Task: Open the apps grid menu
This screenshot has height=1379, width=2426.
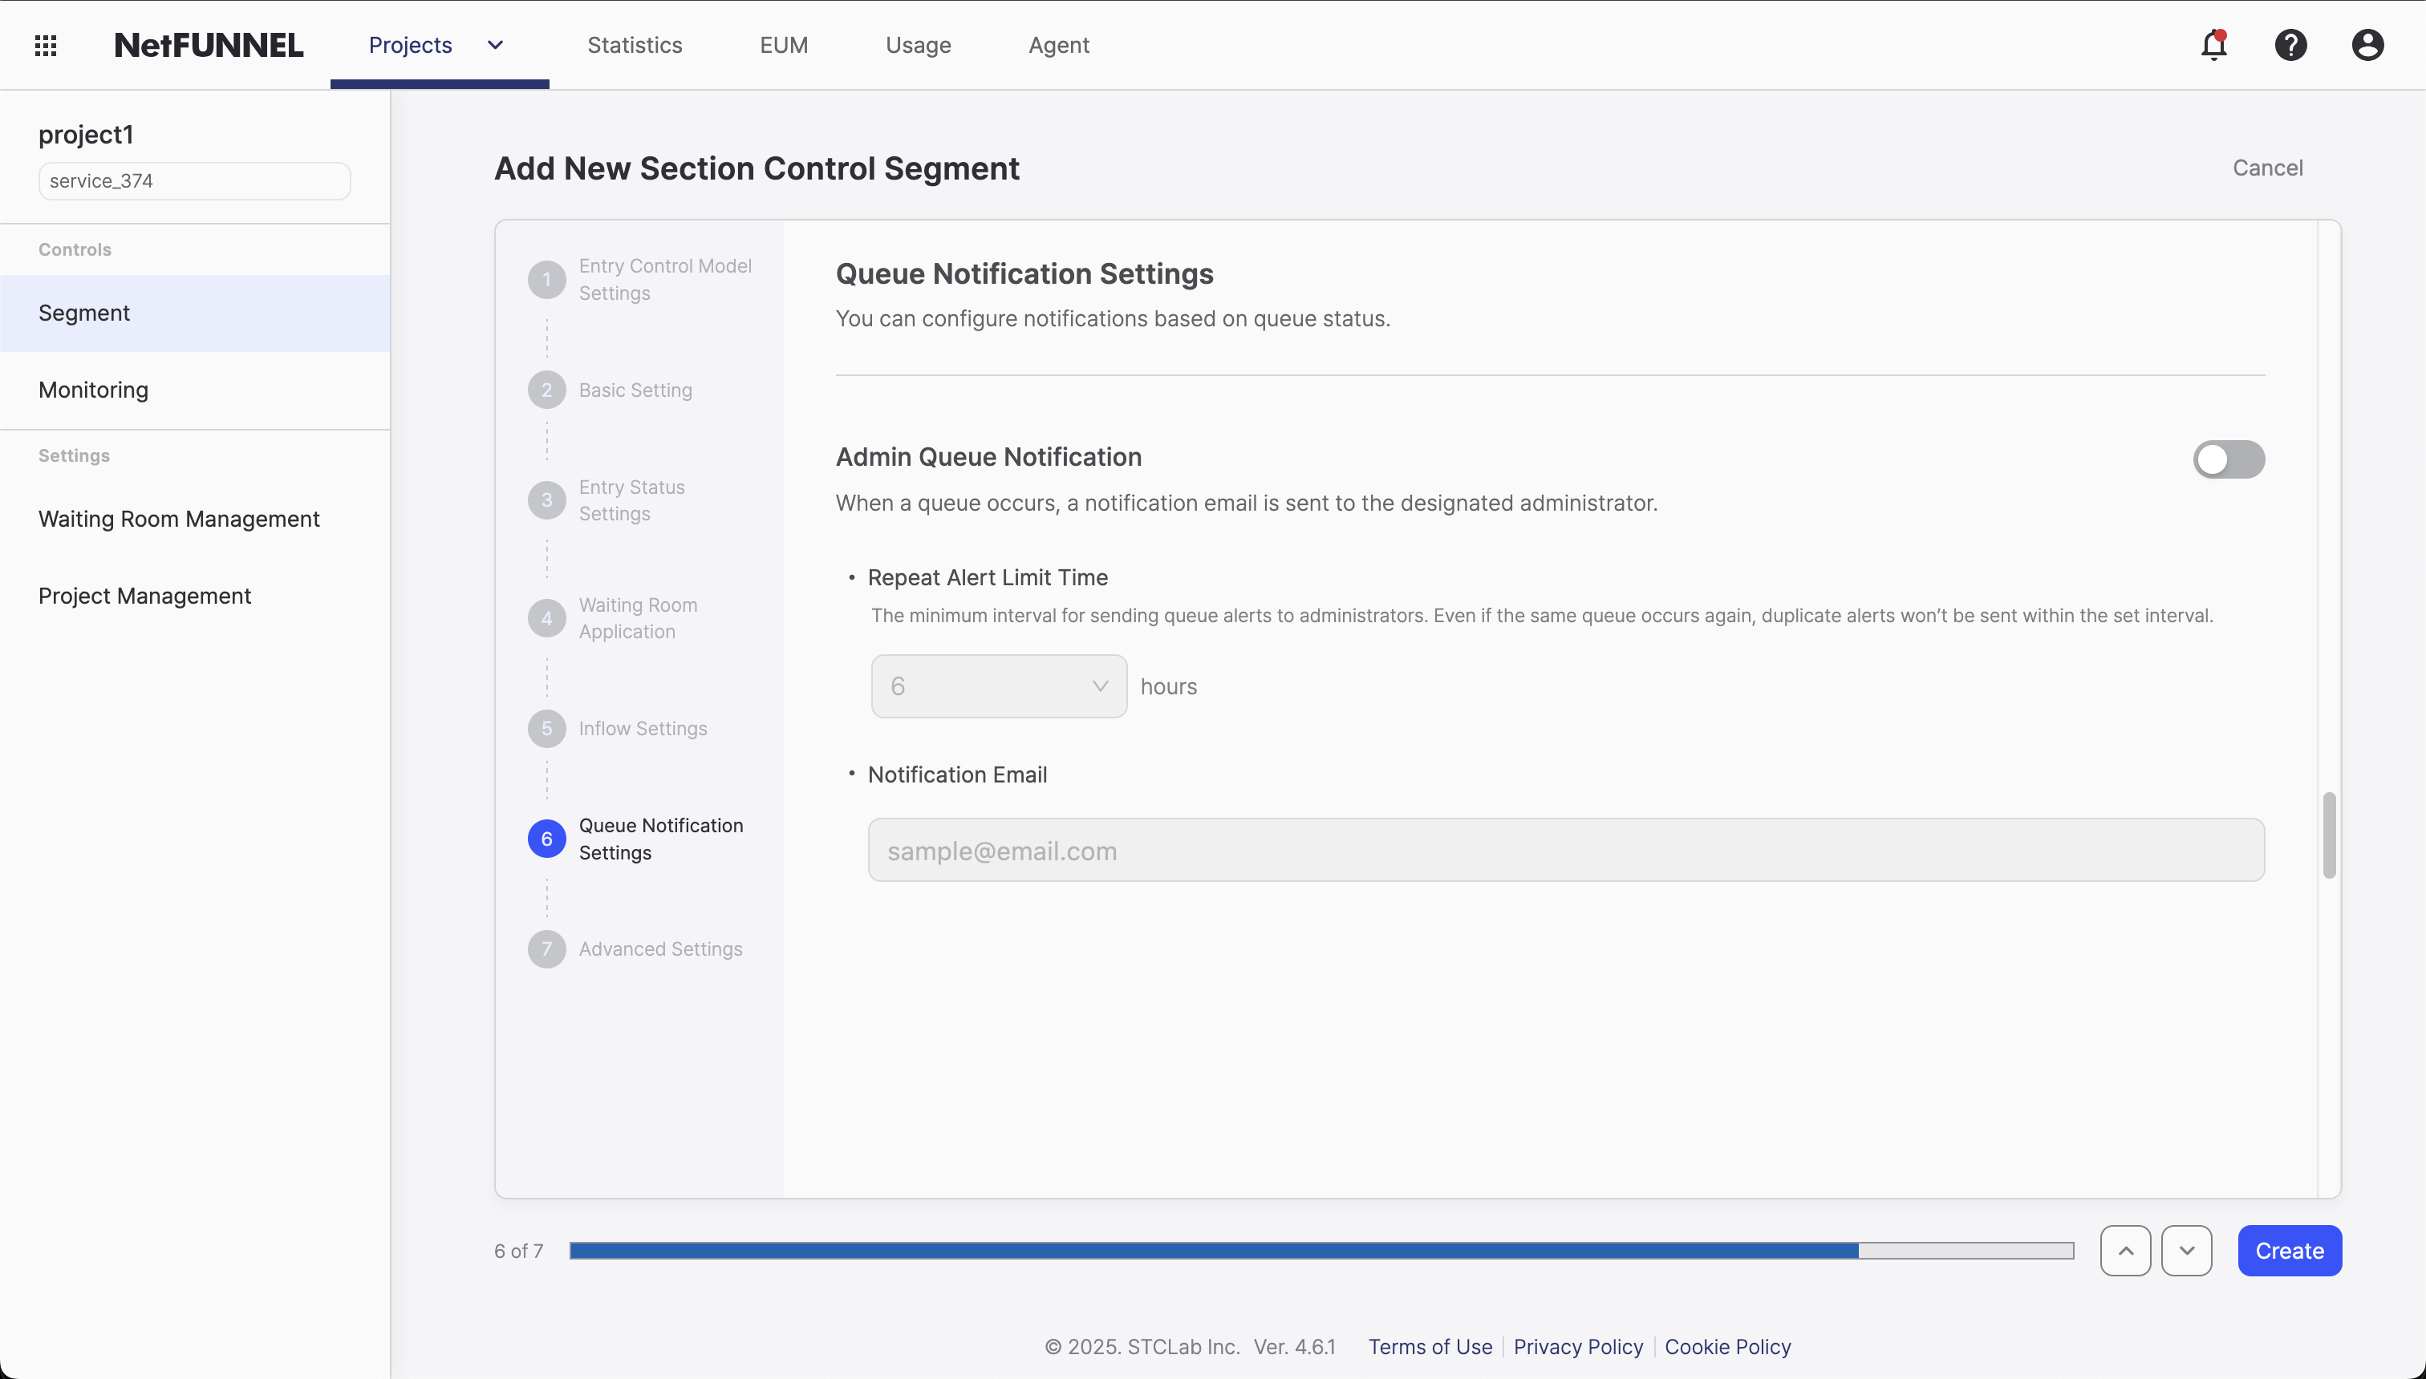Action: pyautogui.click(x=46, y=45)
